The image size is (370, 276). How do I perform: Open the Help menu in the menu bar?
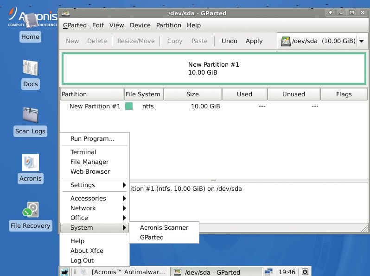click(194, 25)
